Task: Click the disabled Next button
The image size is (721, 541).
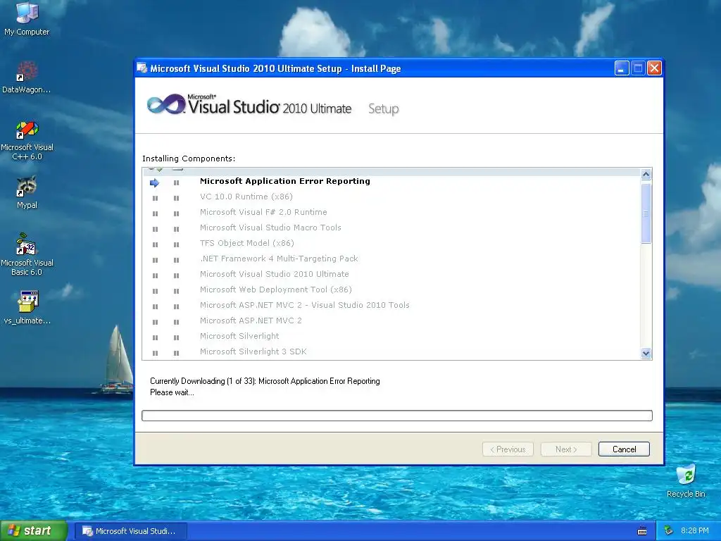Action: 565,449
